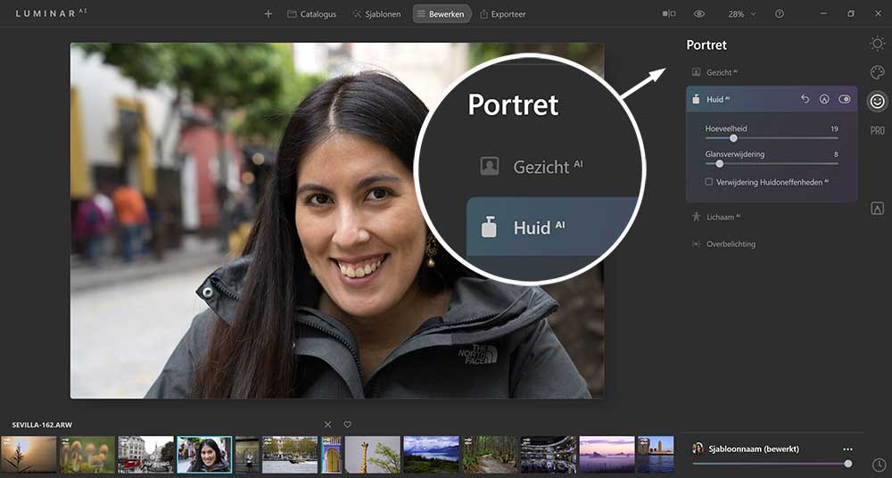
Task: Select the forest path thumbnail
Action: point(490,455)
